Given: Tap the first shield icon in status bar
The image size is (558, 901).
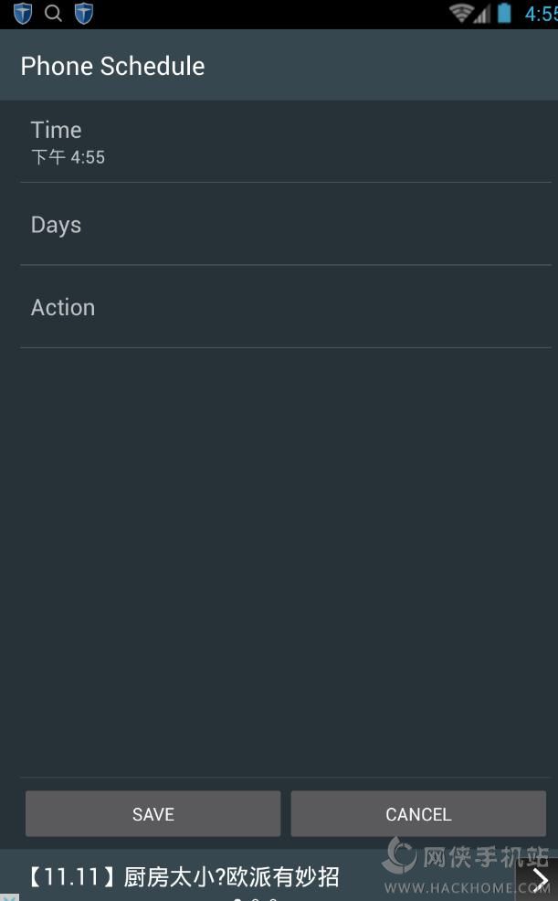Looking at the screenshot, I should (23, 14).
